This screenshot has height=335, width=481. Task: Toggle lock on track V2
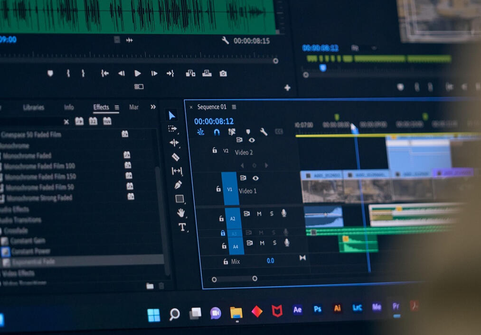[215, 150]
